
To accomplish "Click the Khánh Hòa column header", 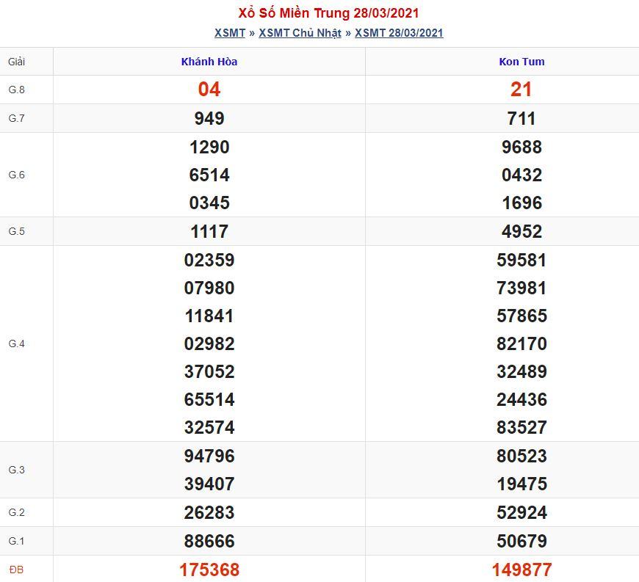I will click(x=209, y=62).
